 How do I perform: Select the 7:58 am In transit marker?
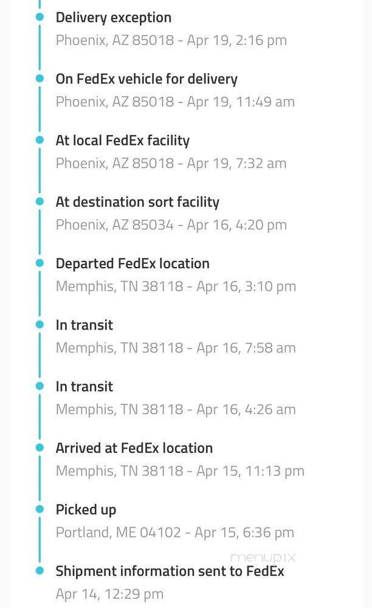(x=40, y=324)
